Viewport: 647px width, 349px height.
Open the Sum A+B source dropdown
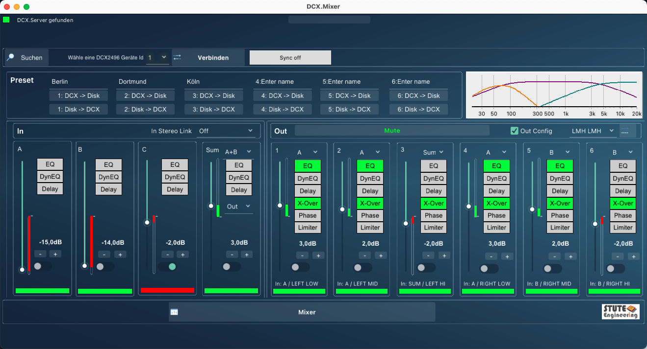click(238, 152)
